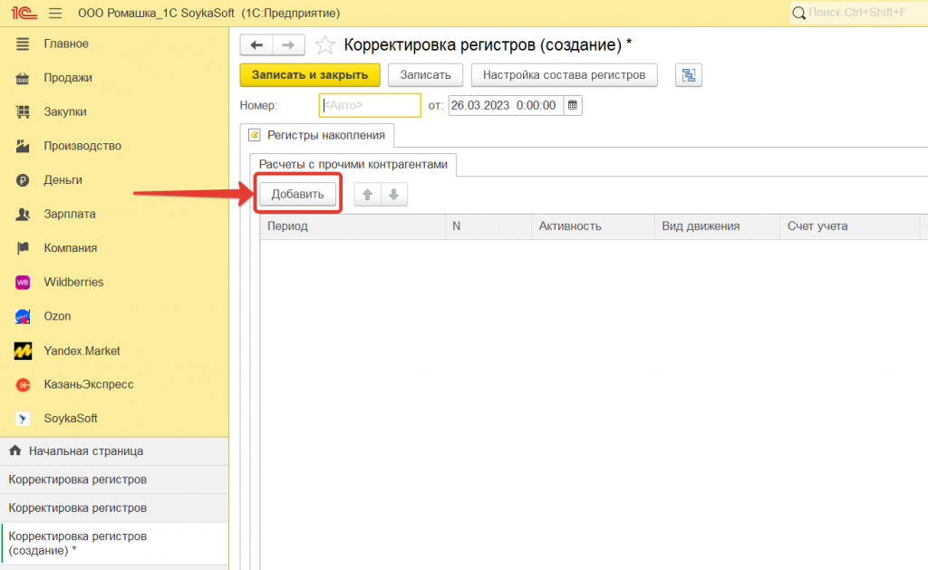Move row down with arrow button
This screenshot has height=570, width=928.
tap(393, 194)
